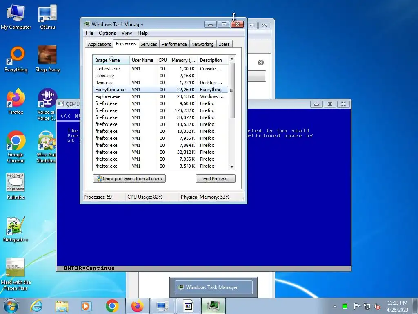
Task: Switch to Networking tab
Action: click(x=202, y=44)
